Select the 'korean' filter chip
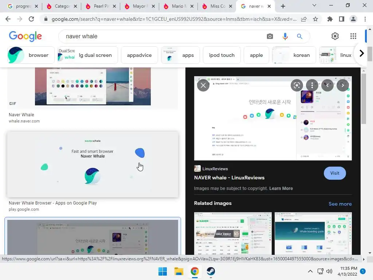 (294, 55)
